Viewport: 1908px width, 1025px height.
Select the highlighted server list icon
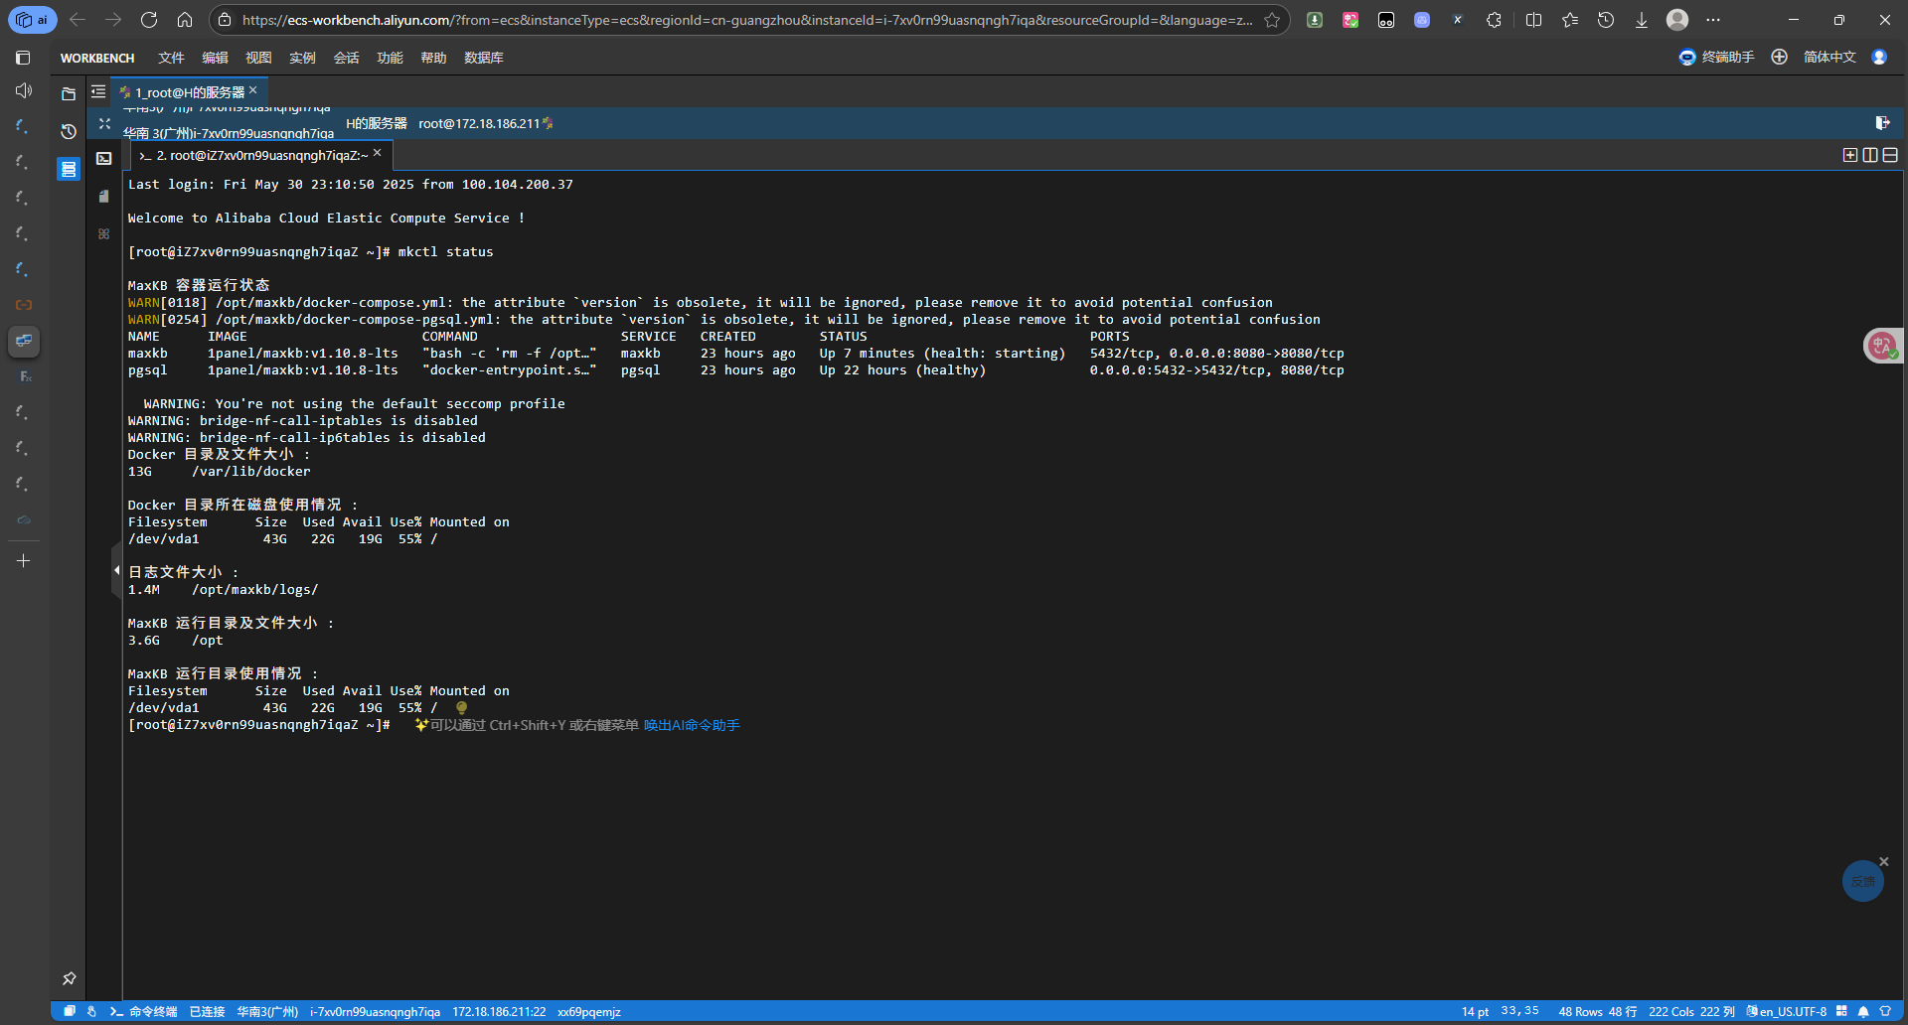tap(69, 169)
